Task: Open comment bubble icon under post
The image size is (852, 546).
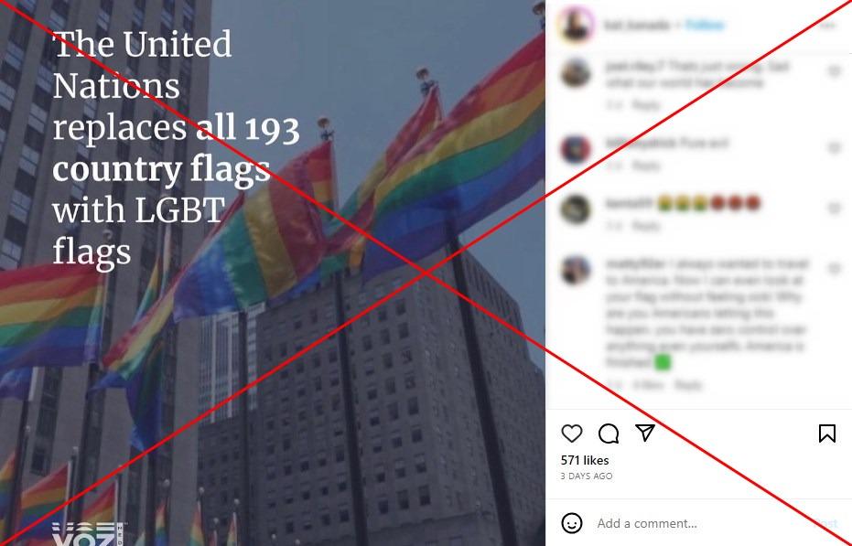Action: pyautogui.click(x=608, y=433)
